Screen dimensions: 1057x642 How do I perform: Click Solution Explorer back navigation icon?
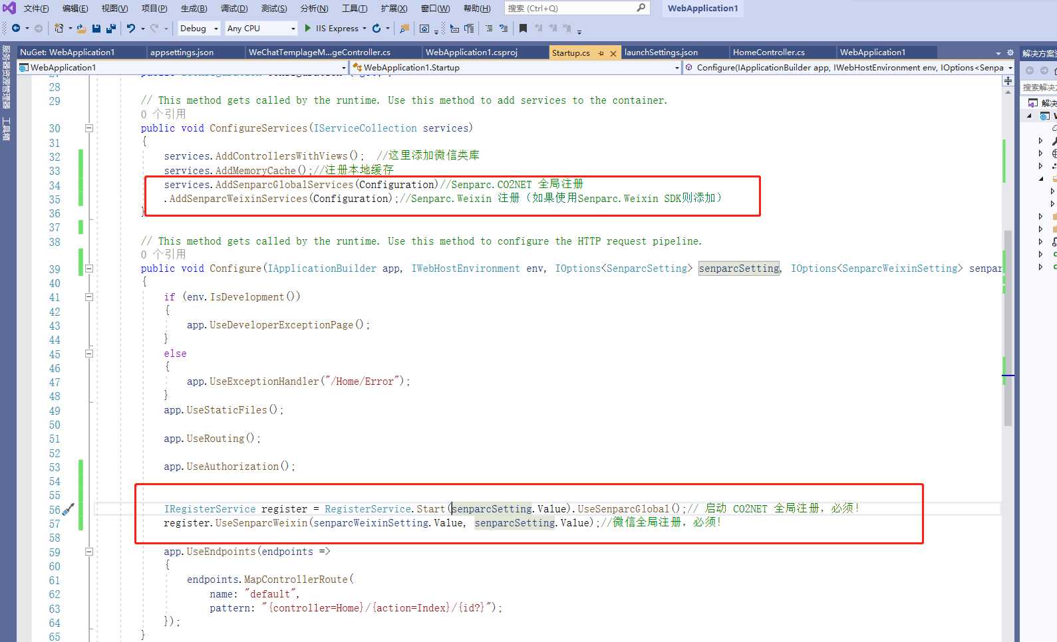point(1030,70)
